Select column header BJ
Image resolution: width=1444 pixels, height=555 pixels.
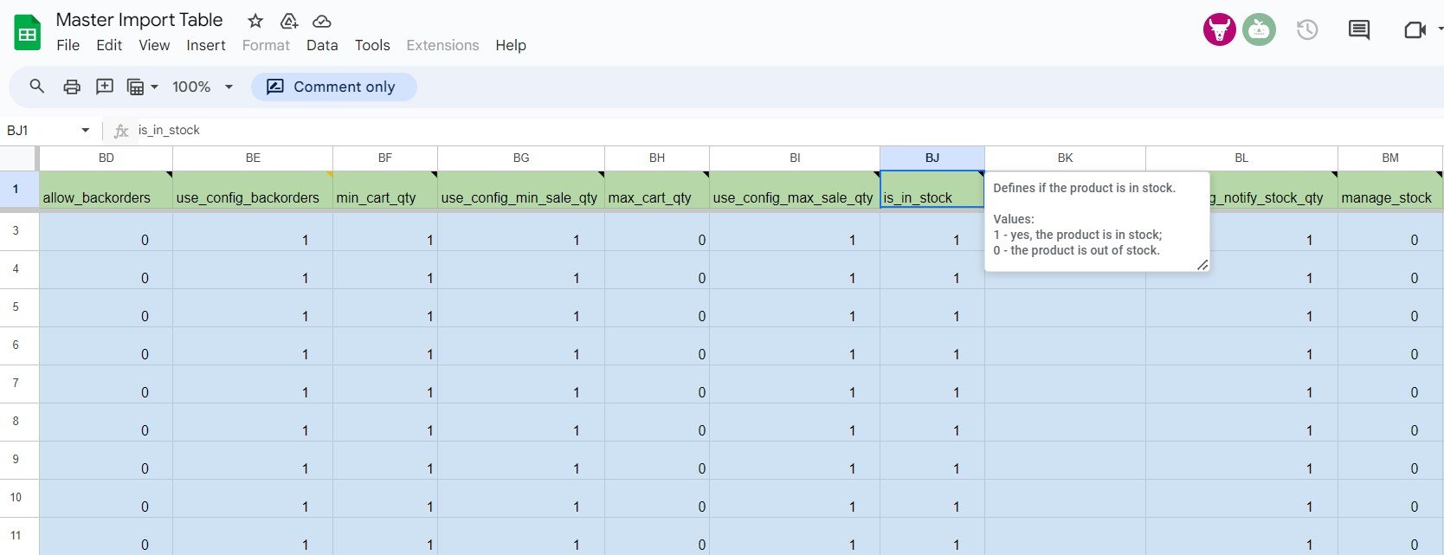pos(932,158)
